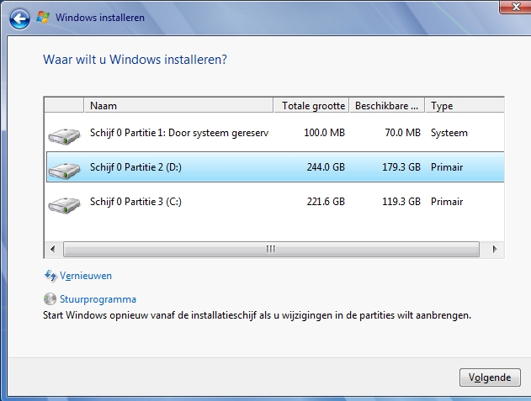Click drive icon for Partitie 1 row
The height and width of the screenshot is (401, 531).
coord(64,136)
